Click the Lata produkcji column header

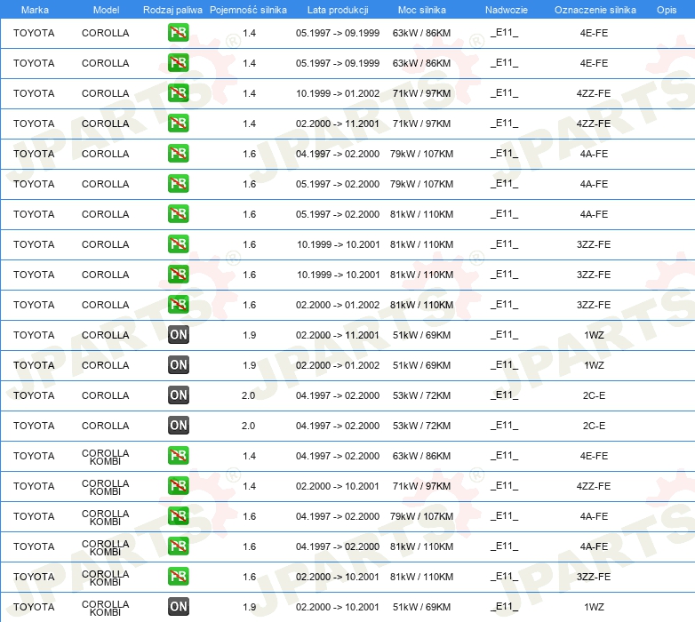338,10
